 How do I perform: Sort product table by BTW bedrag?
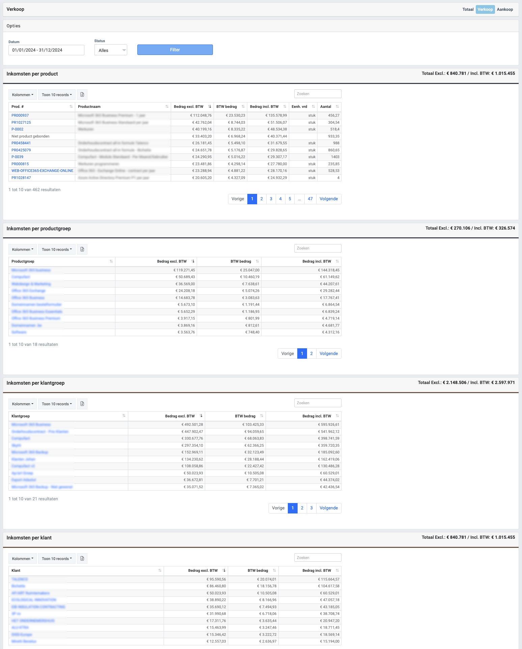pyautogui.click(x=230, y=107)
